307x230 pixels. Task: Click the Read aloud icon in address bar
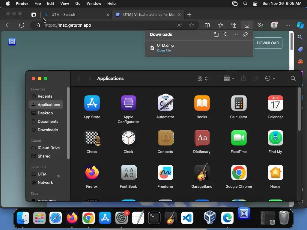[180, 25]
